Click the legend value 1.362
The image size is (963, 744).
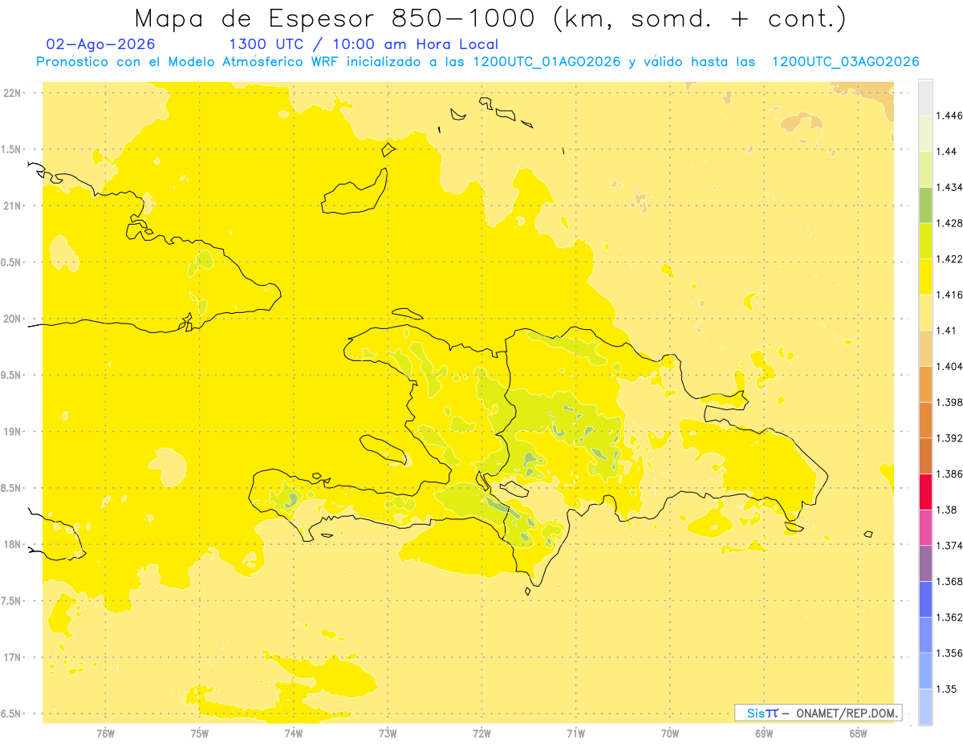click(x=950, y=617)
